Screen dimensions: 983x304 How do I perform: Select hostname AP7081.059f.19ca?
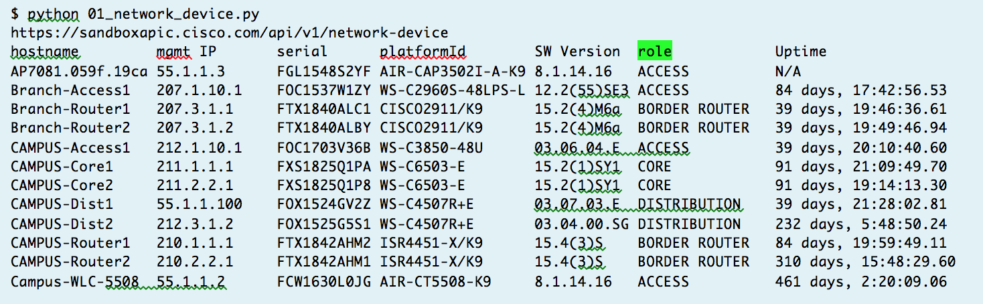tap(79, 71)
